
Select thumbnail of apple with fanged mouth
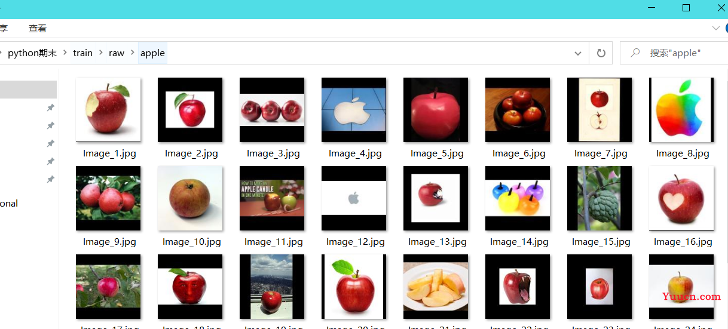[x=518, y=287]
